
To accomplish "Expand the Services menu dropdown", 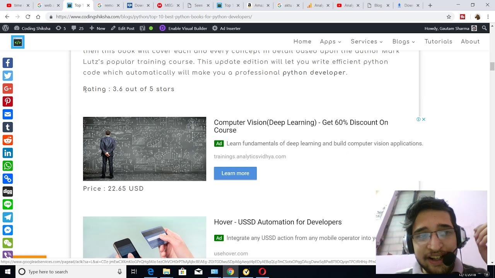I will (366, 42).
